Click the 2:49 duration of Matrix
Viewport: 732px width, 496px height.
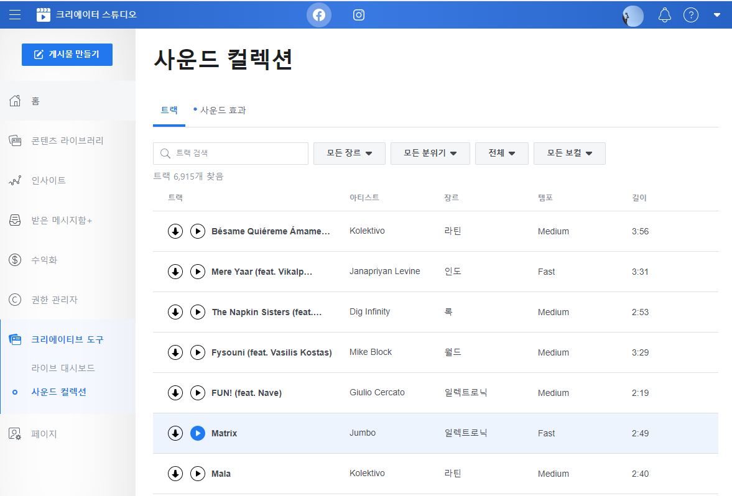point(640,433)
